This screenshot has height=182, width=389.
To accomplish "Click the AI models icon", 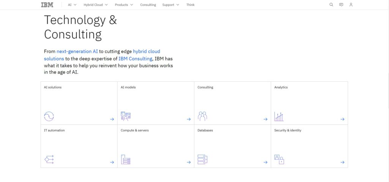I will (125, 116).
